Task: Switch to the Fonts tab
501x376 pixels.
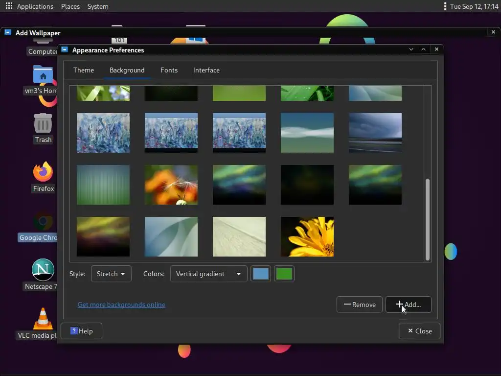Action: coord(169,70)
